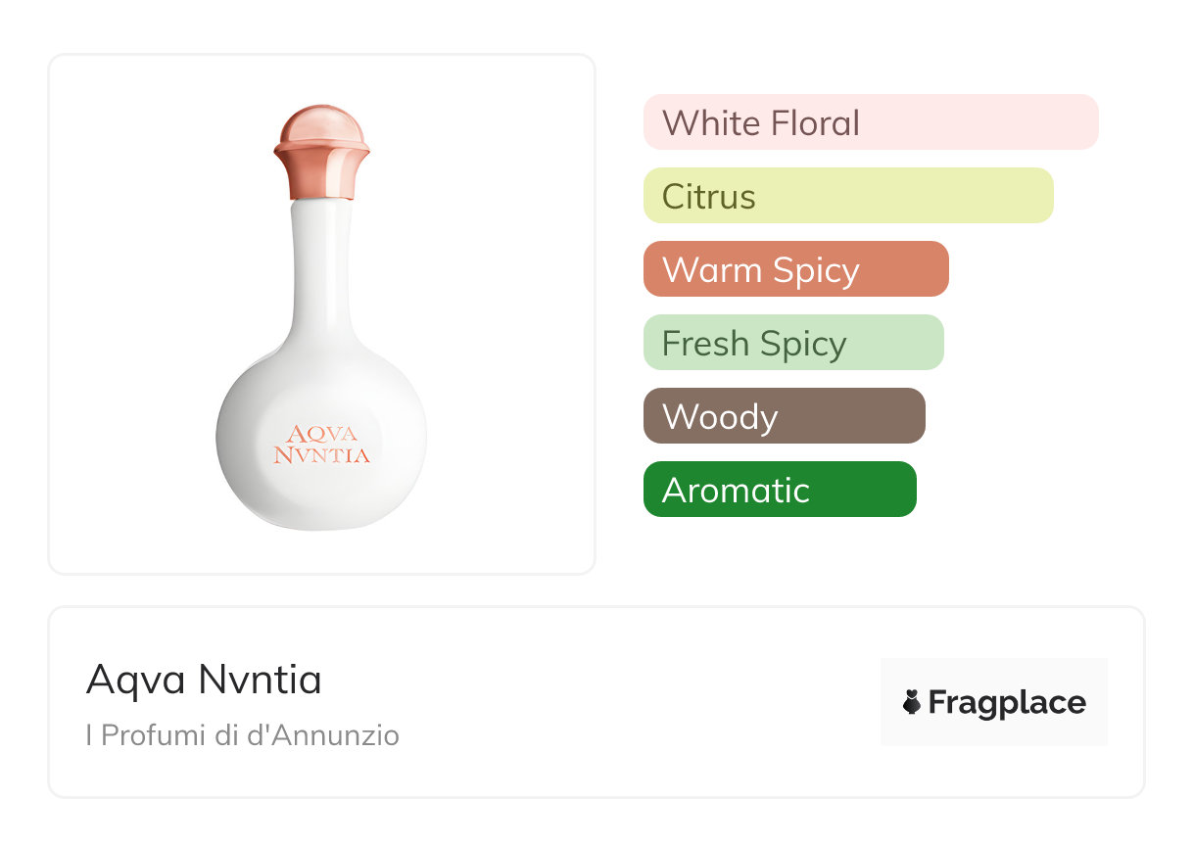Click the Aromatic label text
The width and height of the screenshot is (1193, 846).
(736, 491)
